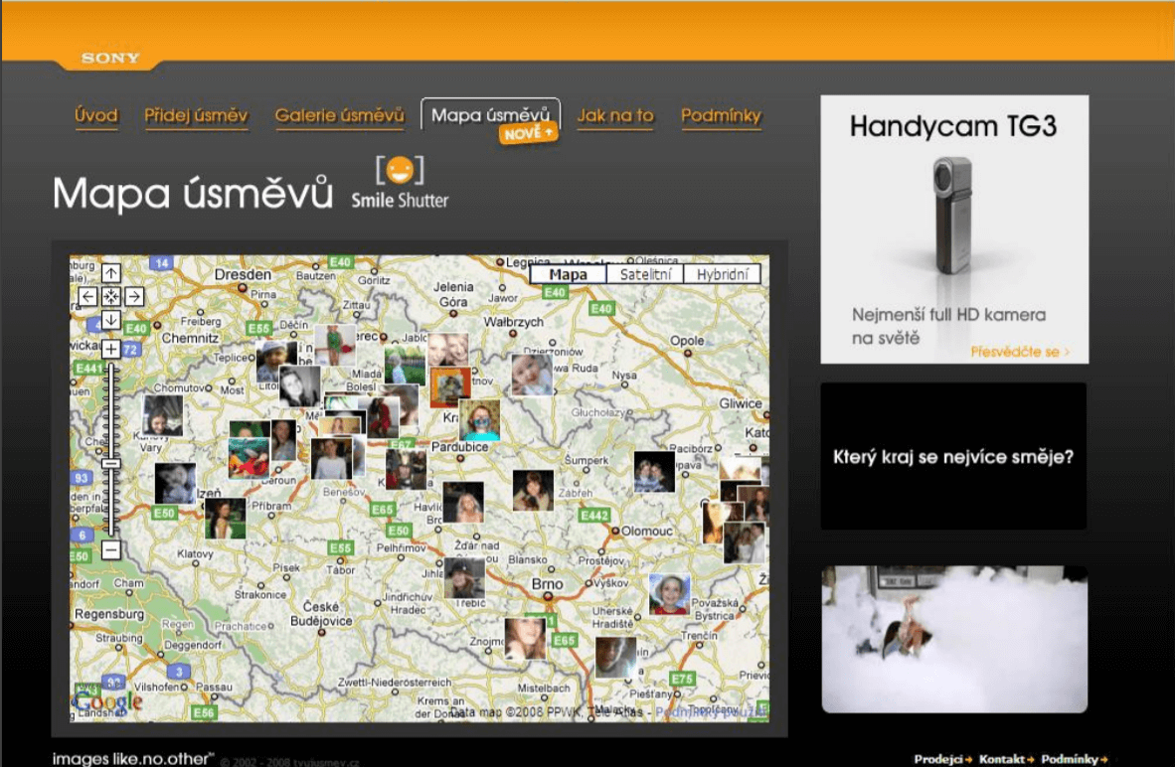Click the Olomouc city label on map
The height and width of the screenshot is (767, 1175).
click(x=647, y=532)
